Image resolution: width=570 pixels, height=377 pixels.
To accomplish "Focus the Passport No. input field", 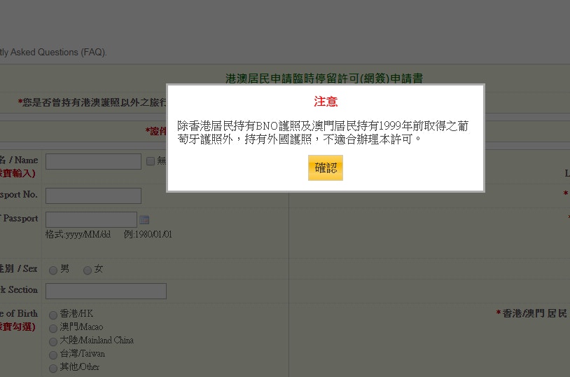I will tap(93, 196).
